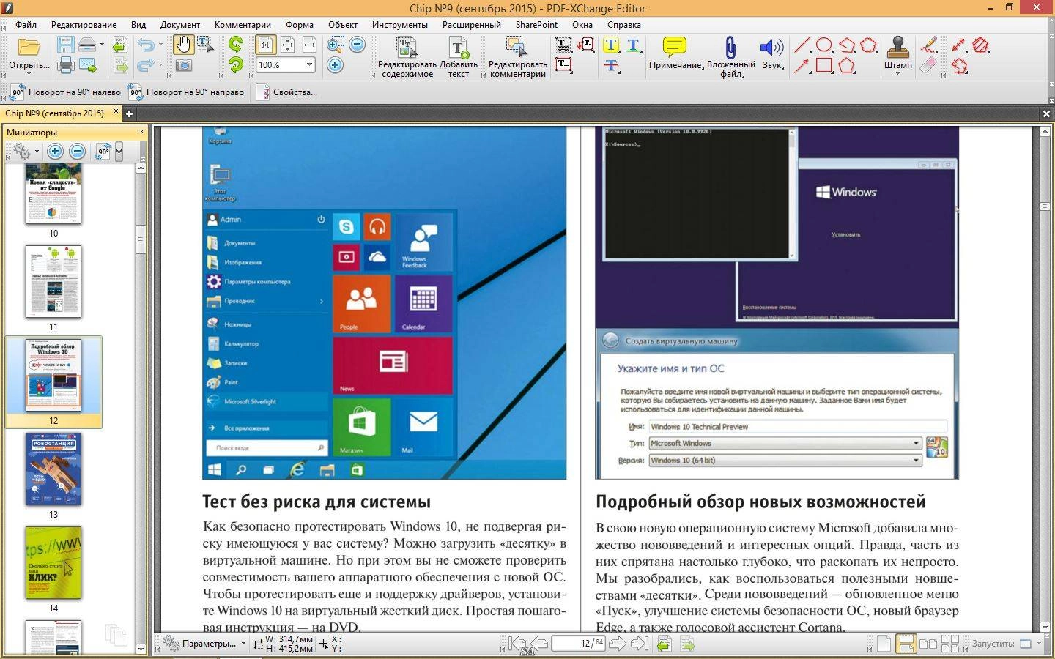The width and height of the screenshot is (1055, 659).
Task: Select the Highlight Text tool
Action: click(x=610, y=45)
